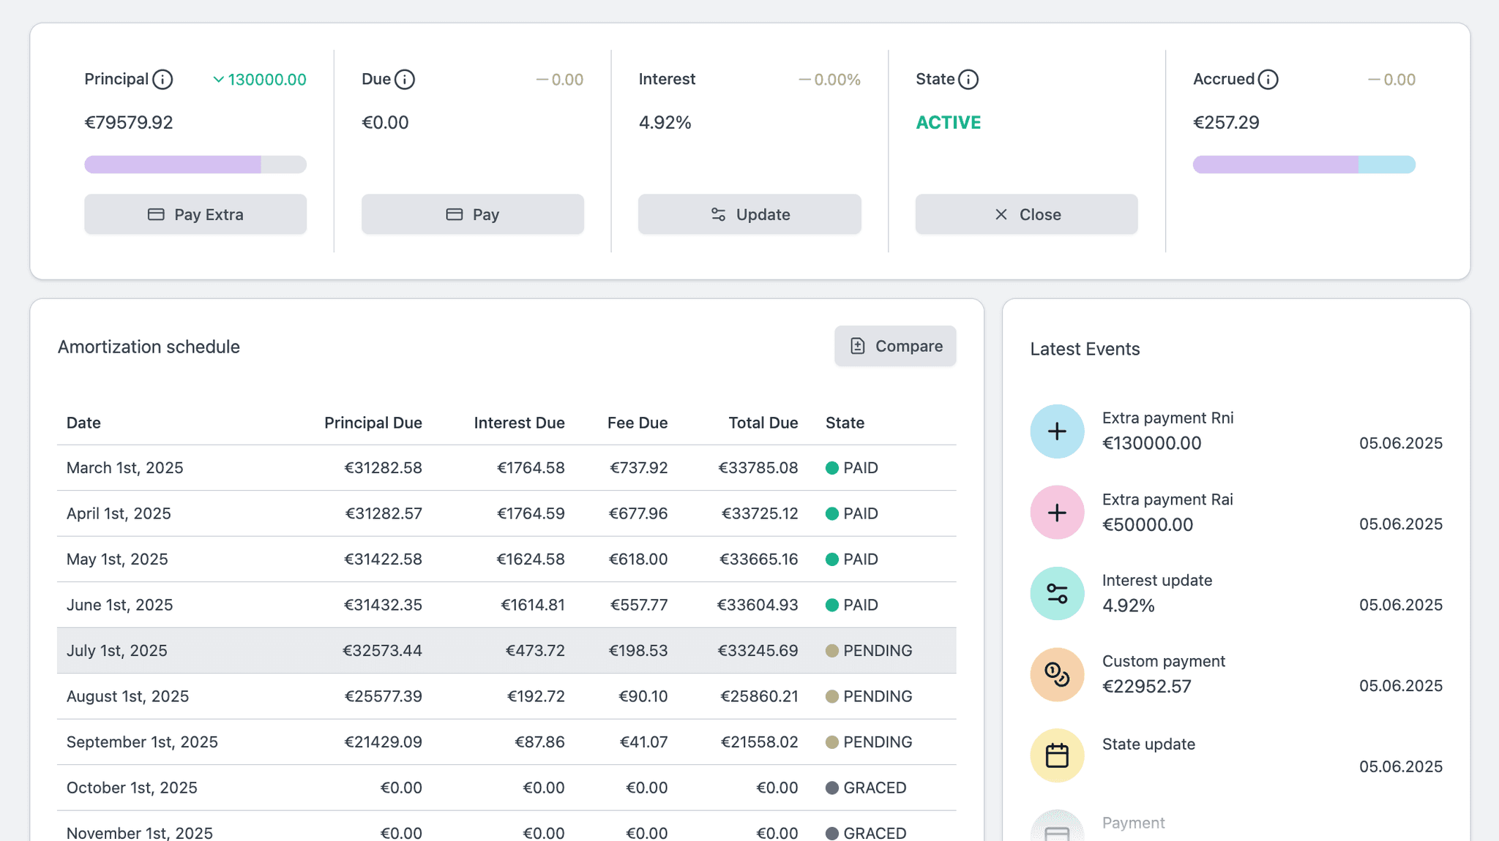
Task: Click the sliders icon next to Interest update
Action: click(1057, 593)
